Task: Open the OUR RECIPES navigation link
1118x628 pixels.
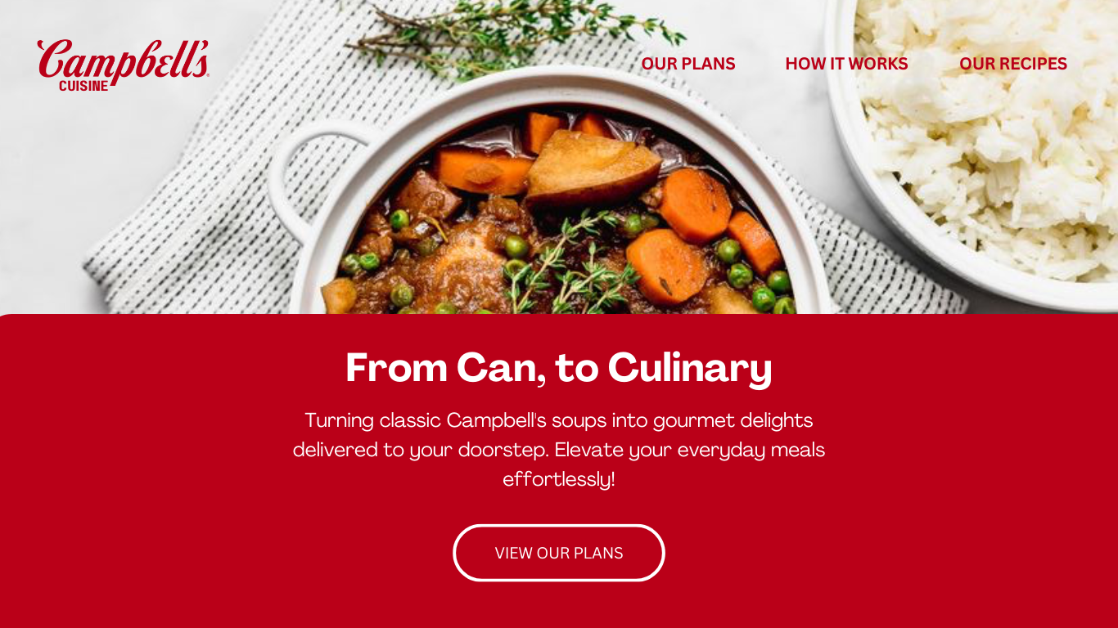Action: tap(1013, 64)
